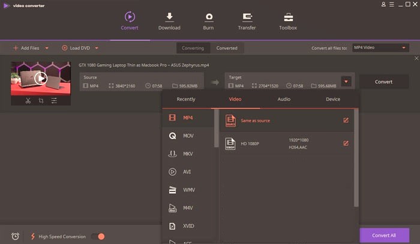Choose the WMV format
This screenshot has width=420, height=244.
pyautogui.click(x=188, y=189)
